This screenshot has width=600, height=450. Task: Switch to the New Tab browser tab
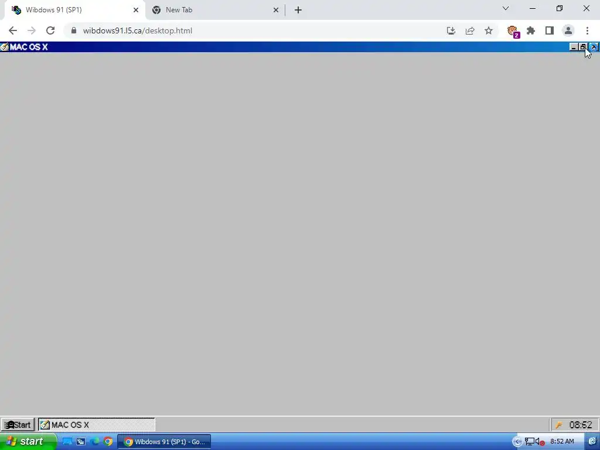click(216, 10)
